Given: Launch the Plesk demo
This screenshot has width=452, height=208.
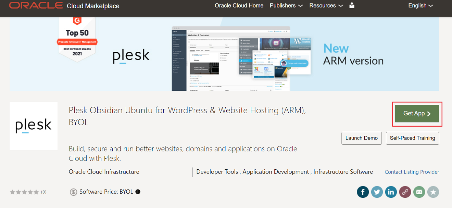Looking at the screenshot, I should [362, 138].
